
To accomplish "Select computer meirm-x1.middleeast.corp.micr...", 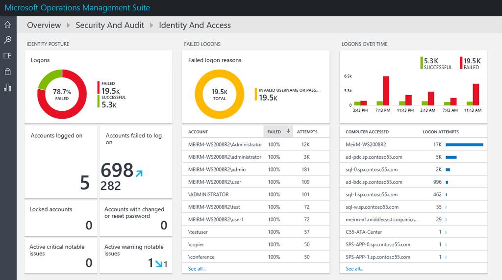I will pos(413,220).
